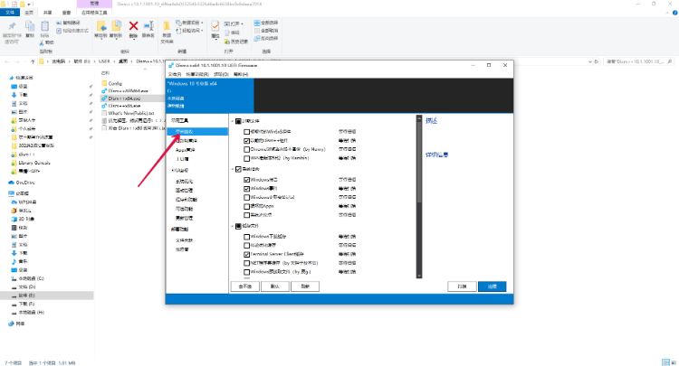Image resolution: width=679 pixels, height=366 pixels.
Task: Click the Edit icon in ribbon Open group
Action: coord(227,33)
